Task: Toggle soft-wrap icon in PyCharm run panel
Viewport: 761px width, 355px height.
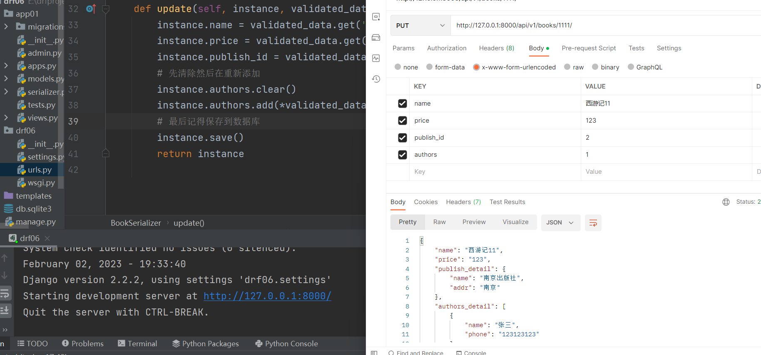Action: point(5,293)
